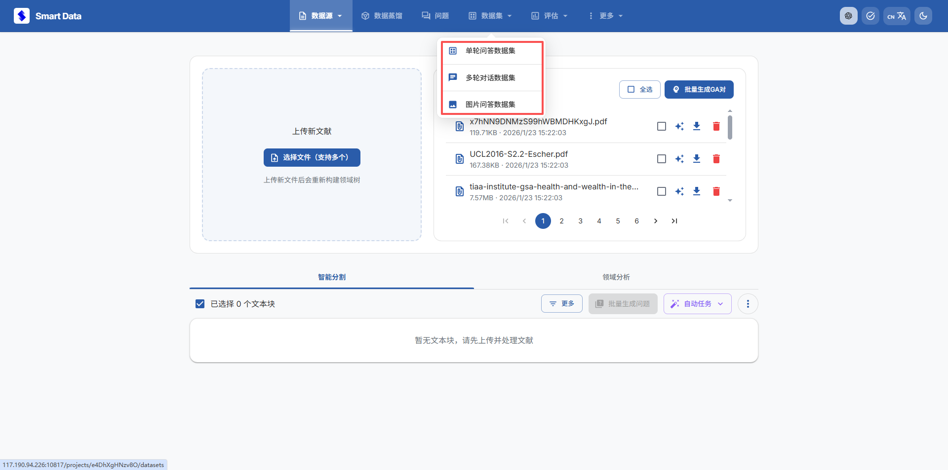Select 多轮对话数据集 from the menu
Viewport: 948px width, 470px height.
click(x=490, y=77)
